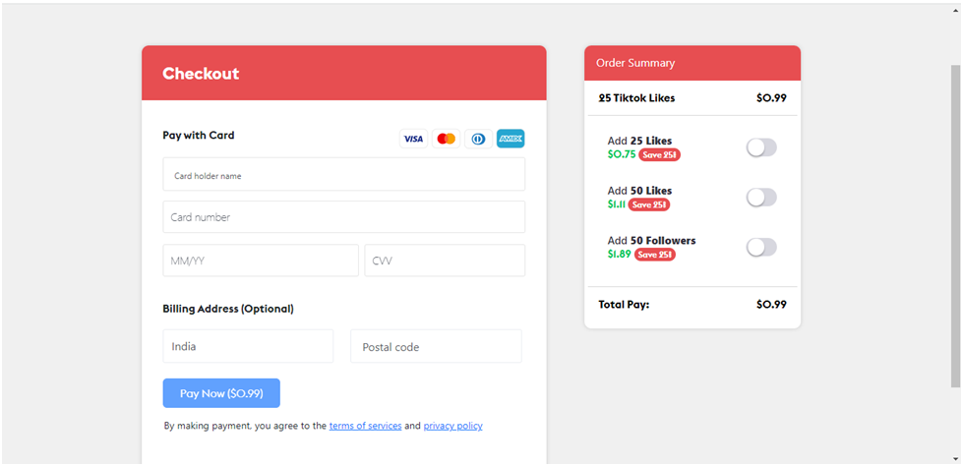This screenshot has height=466, width=963.
Task: Click the Save 25% badge under 50 Followers
Action: click(x=655, y=255)
